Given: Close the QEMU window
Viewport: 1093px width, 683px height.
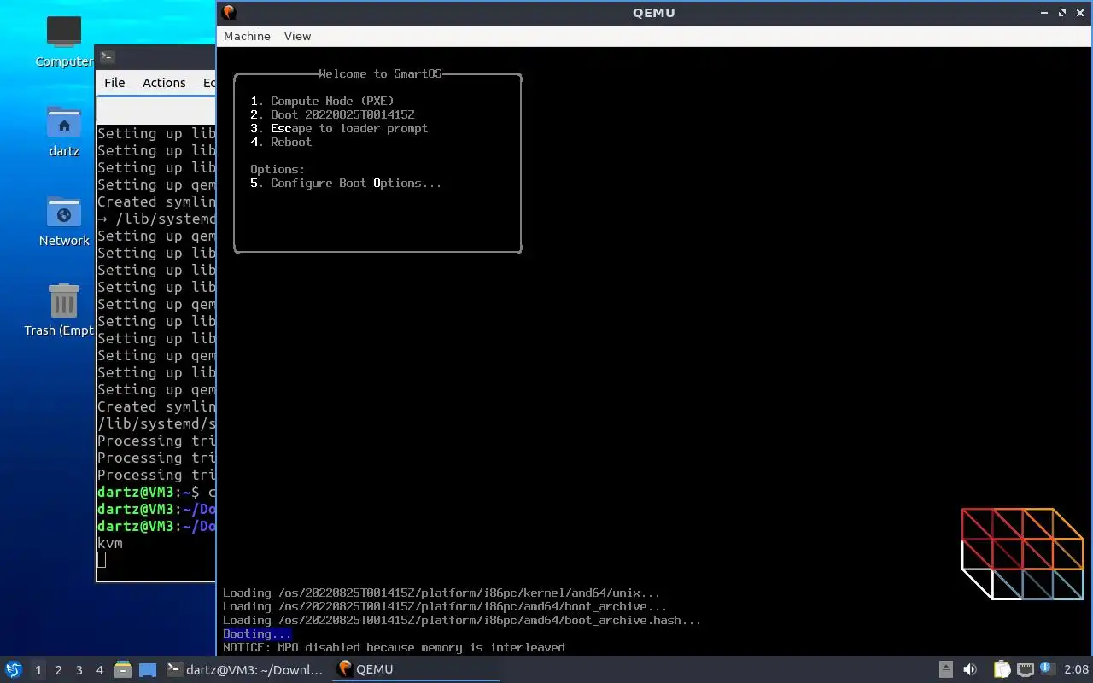Looking at the screenshot, I should click(x=1079, y=13).
